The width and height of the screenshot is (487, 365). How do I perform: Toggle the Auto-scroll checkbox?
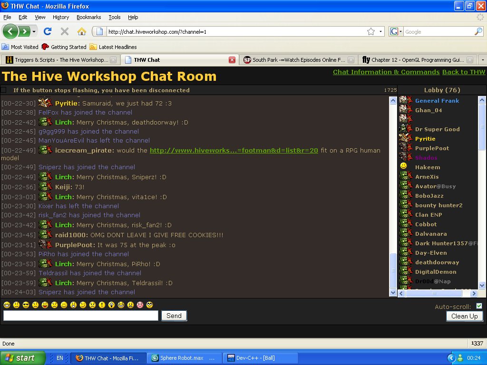pyautogui.click(x=479, y=306)
